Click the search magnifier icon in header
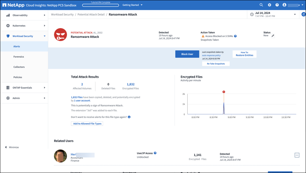 261,5
